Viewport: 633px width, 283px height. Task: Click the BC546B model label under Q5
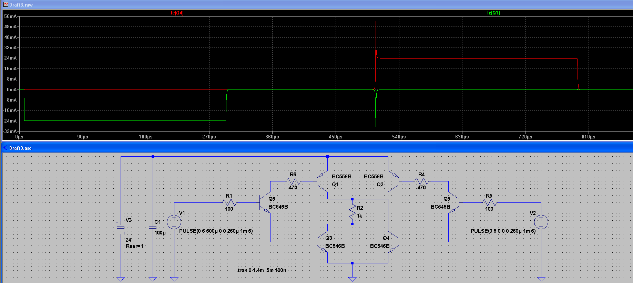click(x=440, y=207)
